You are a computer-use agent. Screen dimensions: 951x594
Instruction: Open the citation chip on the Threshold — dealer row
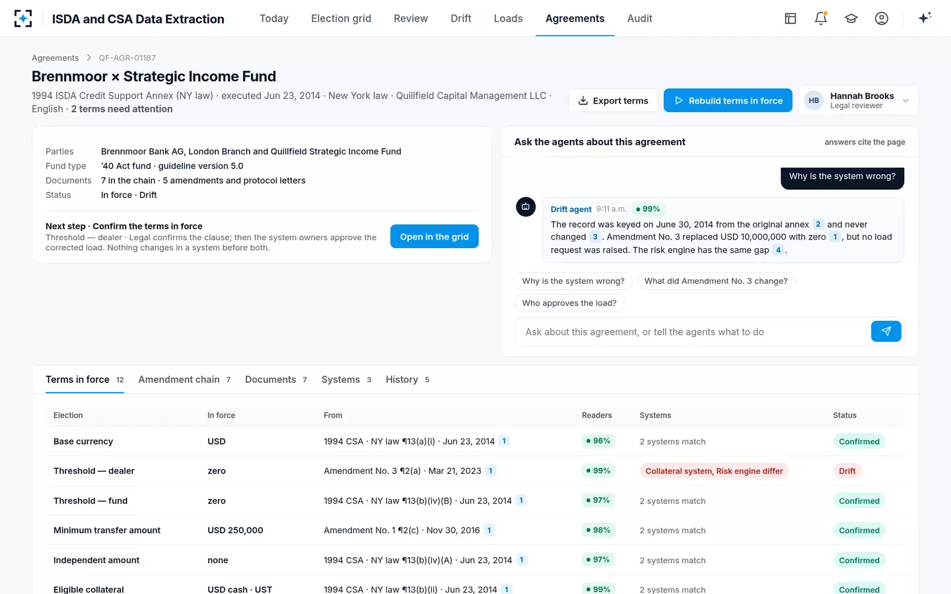(x=490, y=471)
